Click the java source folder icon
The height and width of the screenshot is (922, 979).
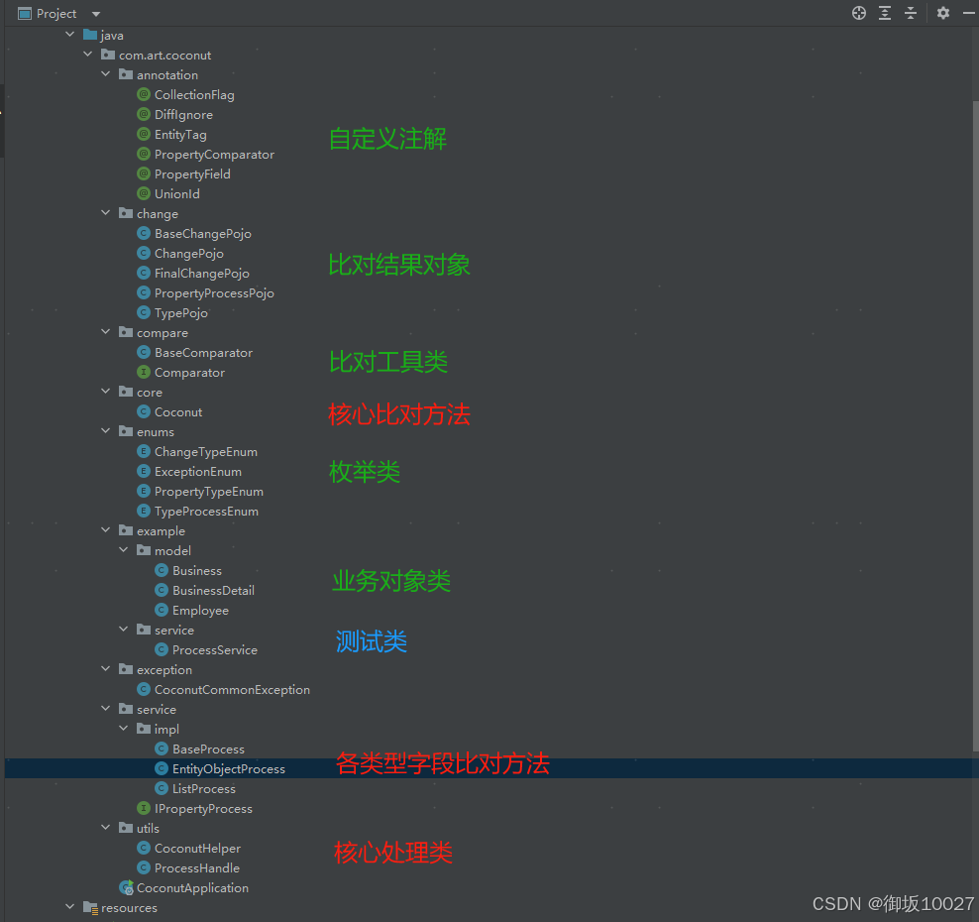(x=90, y=35)
